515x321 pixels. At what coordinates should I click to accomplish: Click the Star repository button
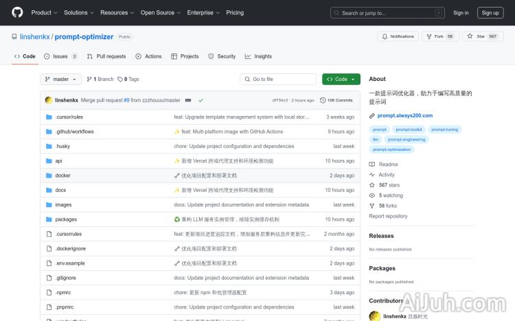[x=482, y=36]
